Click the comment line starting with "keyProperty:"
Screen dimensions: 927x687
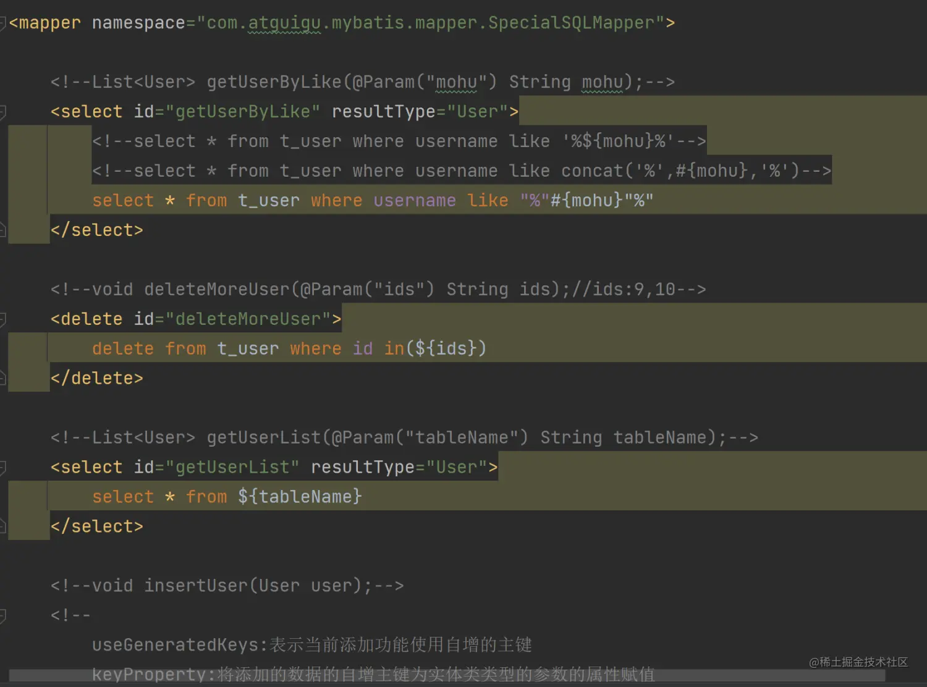[x=373, y=674]
